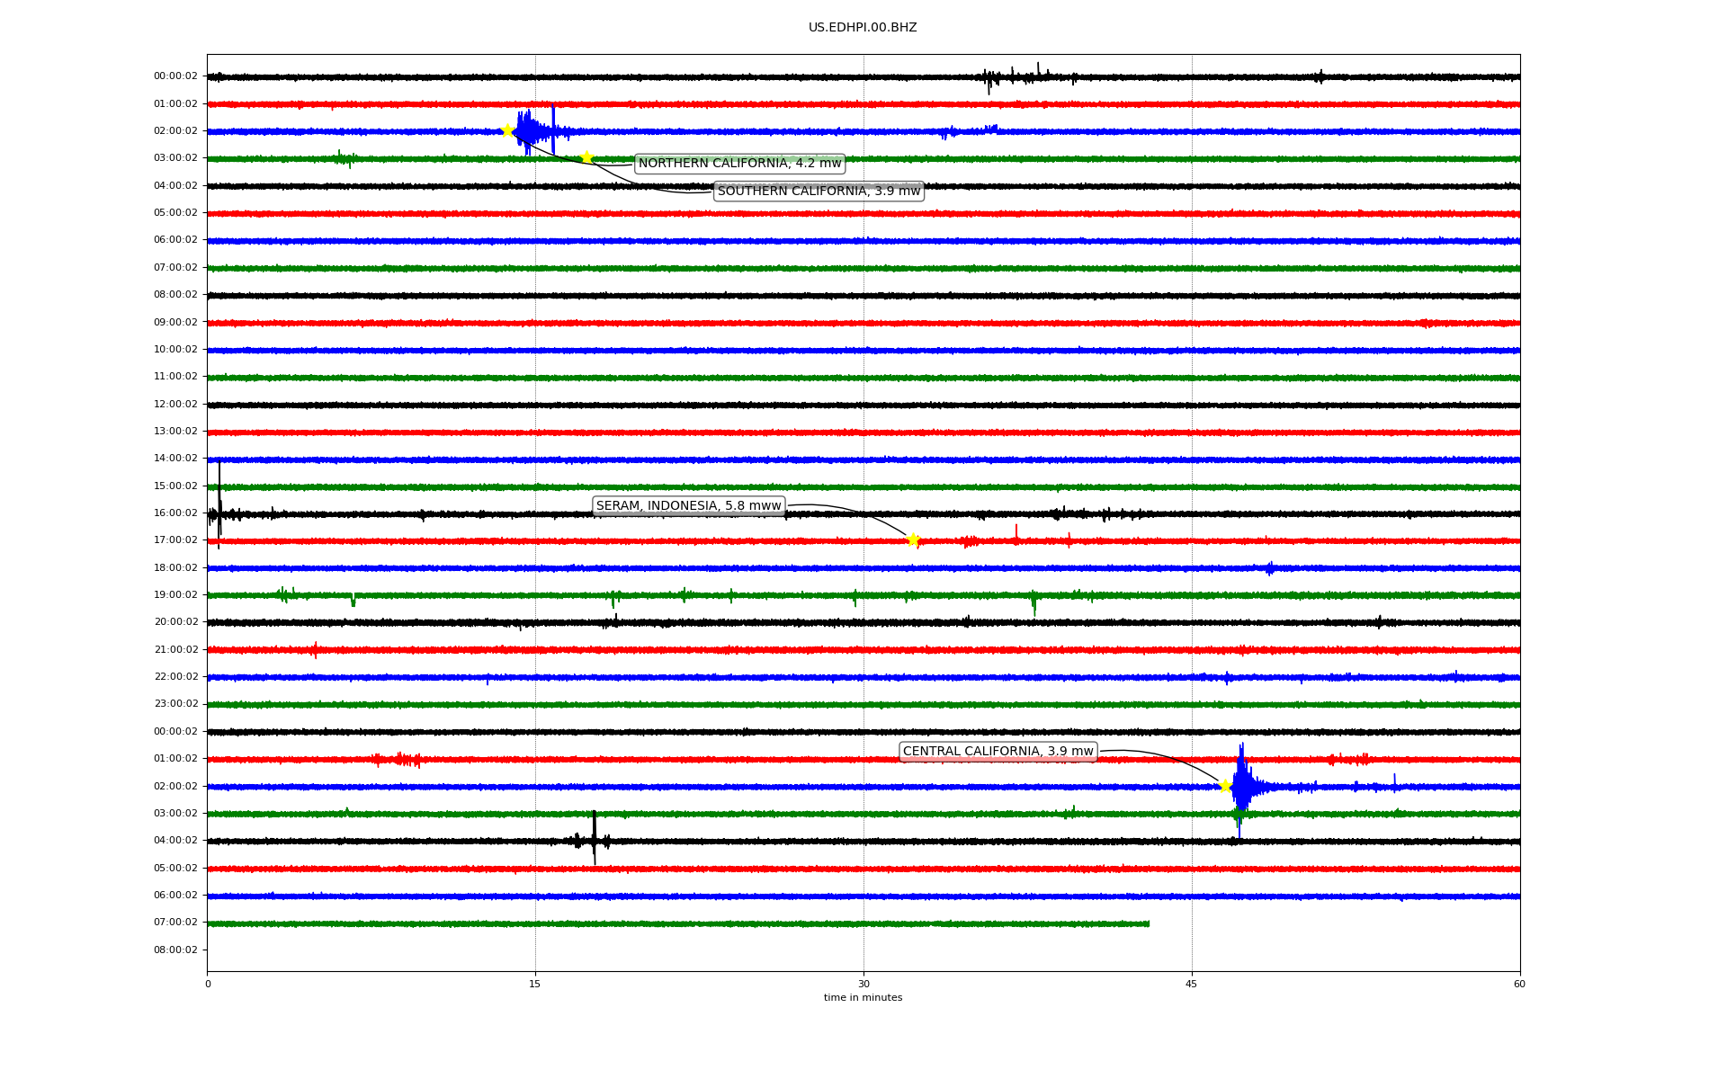Click the NORTHERN CALIFORNIA, 4.2 mw label

(x=739, y=164)
